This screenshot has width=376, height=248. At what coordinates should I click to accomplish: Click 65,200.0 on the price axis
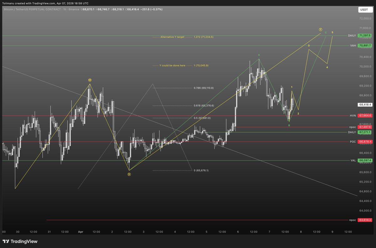point(365,182)
